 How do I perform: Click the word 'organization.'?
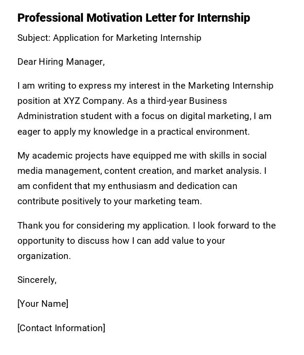(x=44, y=256)
